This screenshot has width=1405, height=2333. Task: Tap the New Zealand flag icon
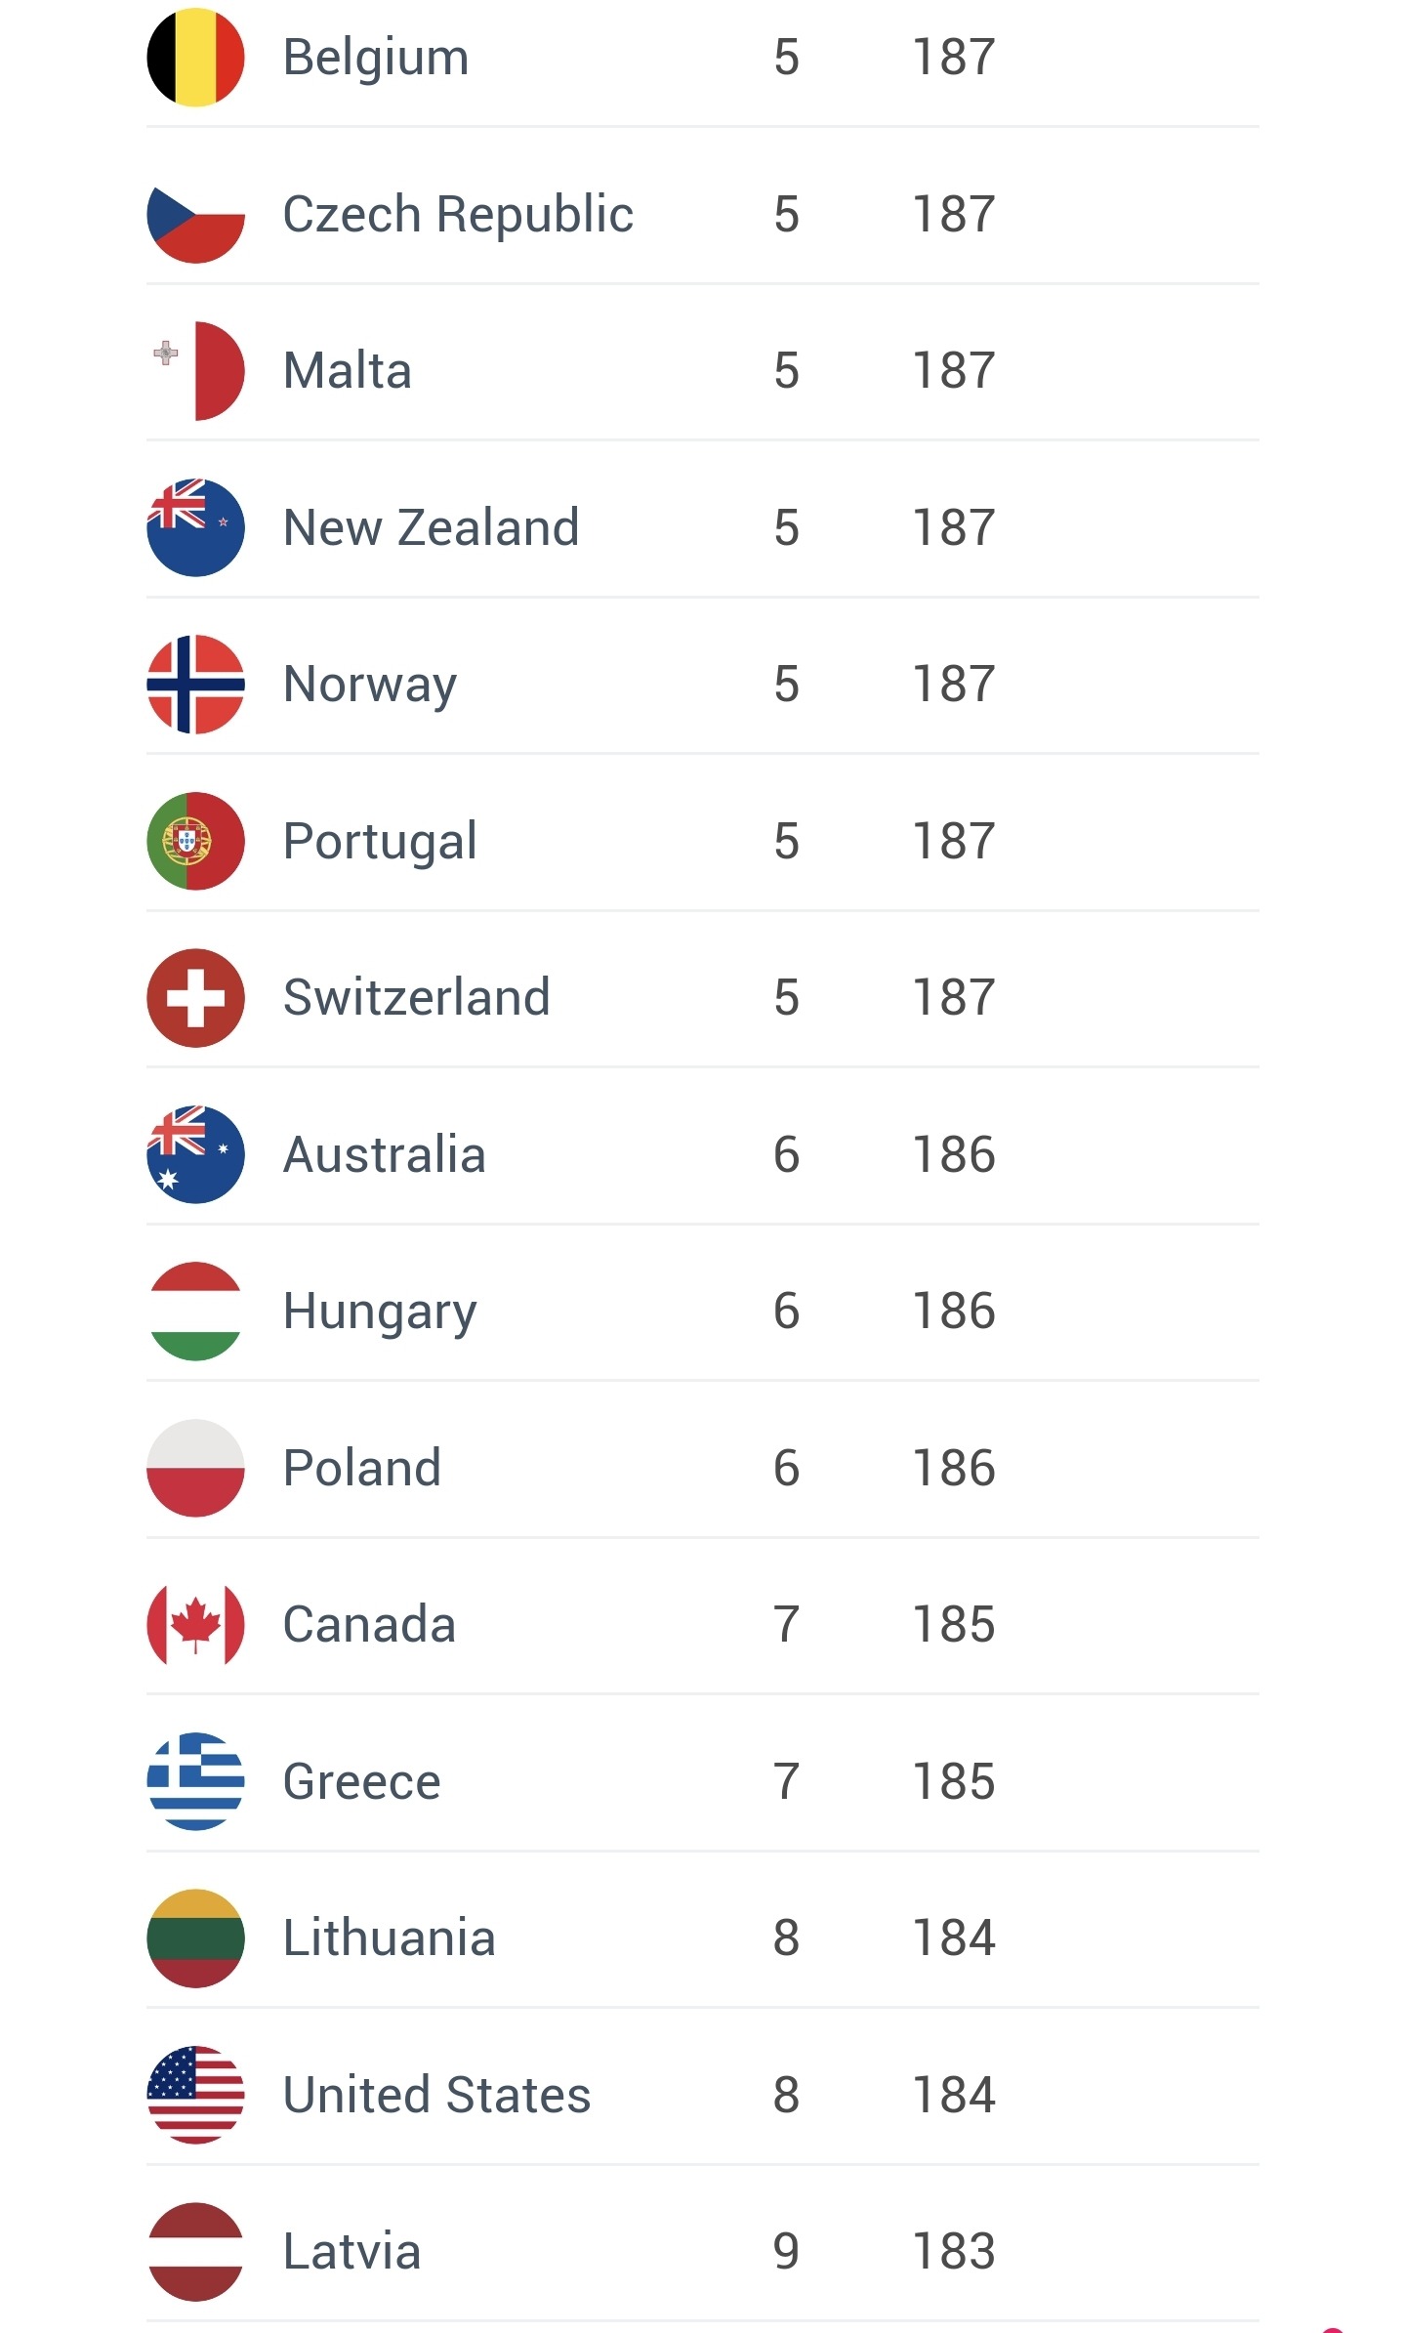(x=195, y=527)
